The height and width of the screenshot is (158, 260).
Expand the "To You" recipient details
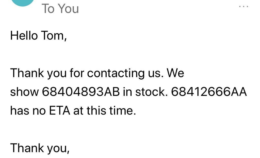tap(60, 9)
